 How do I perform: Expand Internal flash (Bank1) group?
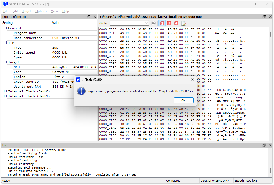[x=4, y=96]
